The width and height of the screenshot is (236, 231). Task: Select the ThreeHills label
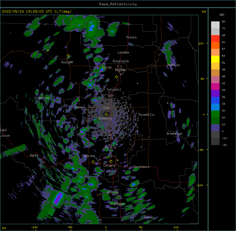(x=146, y=115)
